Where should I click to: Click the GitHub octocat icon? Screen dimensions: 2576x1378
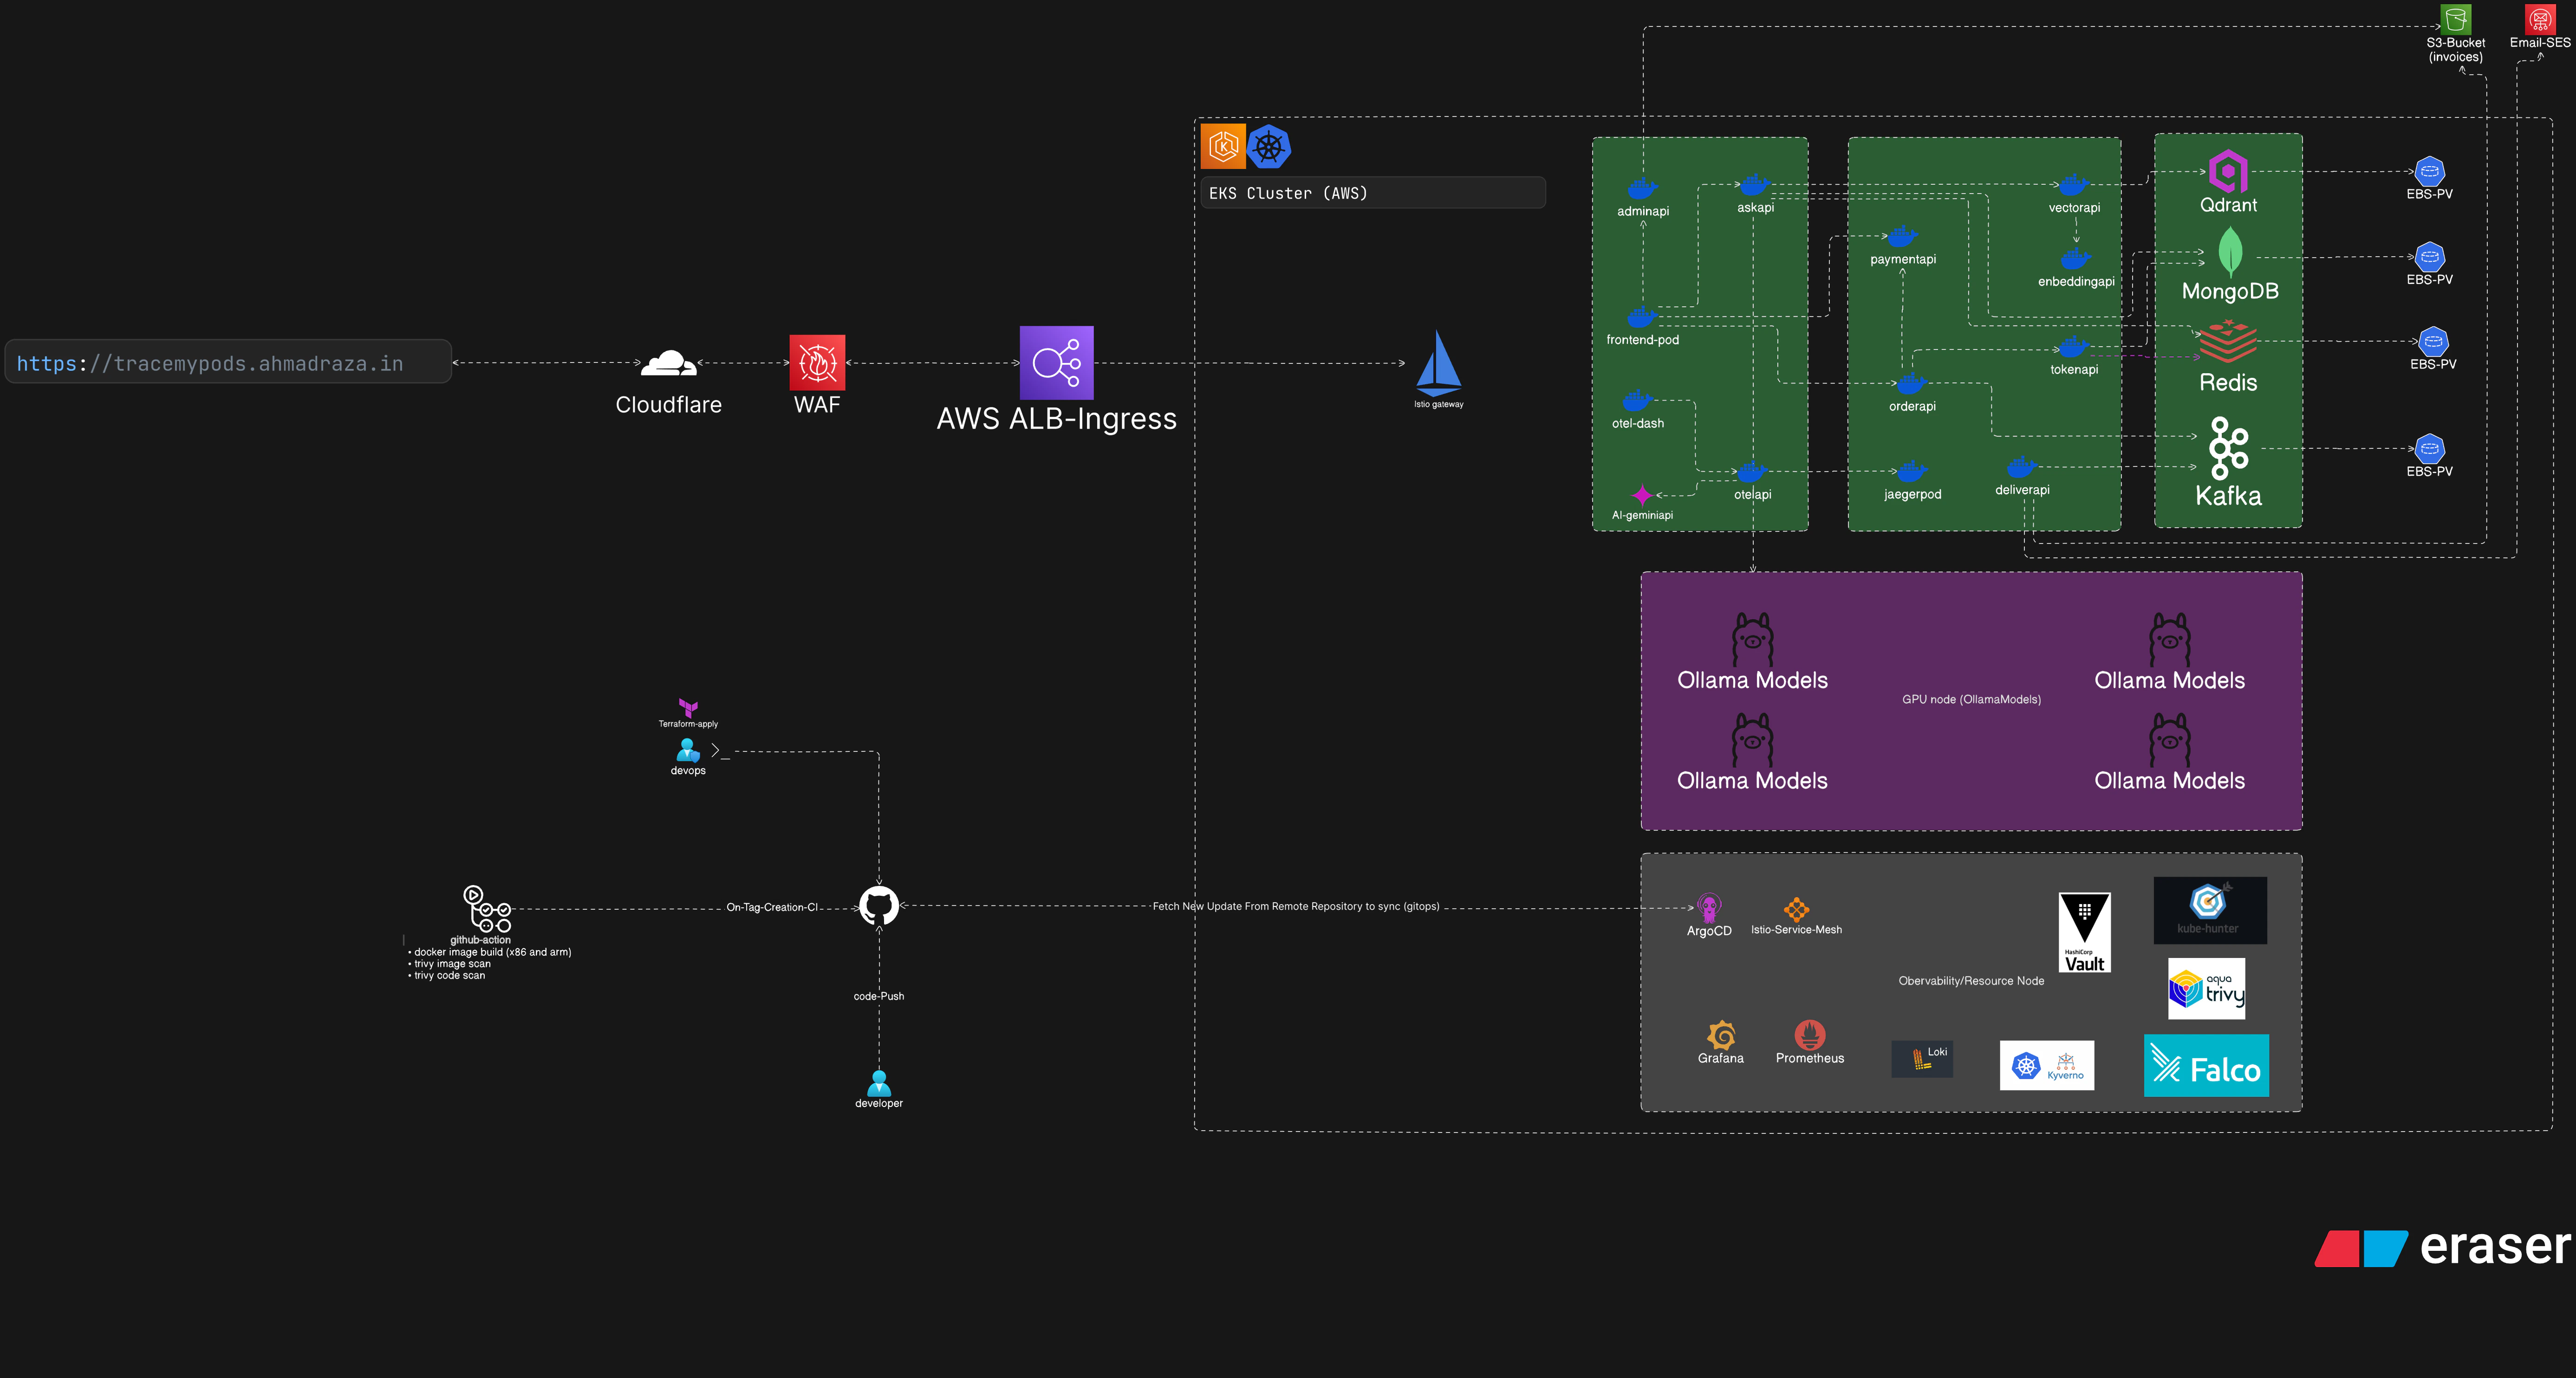879,906
